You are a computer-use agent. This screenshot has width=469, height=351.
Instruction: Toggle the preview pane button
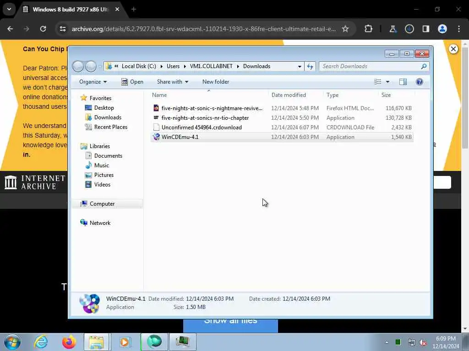[403, 82]
